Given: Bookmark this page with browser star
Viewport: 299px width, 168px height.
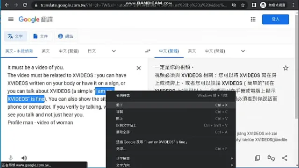Looking at the screenshot, I should coord(243,5).
